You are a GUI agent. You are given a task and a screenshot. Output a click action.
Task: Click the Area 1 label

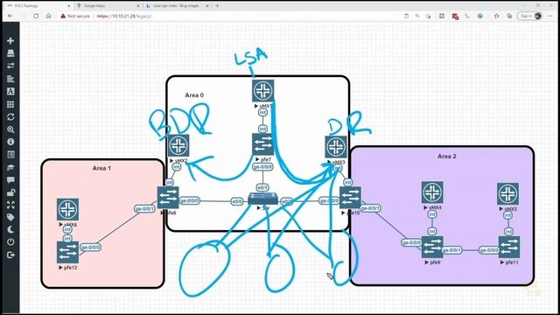(x=101, y=168)
